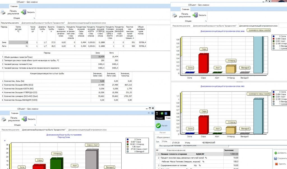The height and width of the screenshot is (169, 287).
Task: Click the blue Зола swatch in the winter chart legend
Action: point(274,36)
